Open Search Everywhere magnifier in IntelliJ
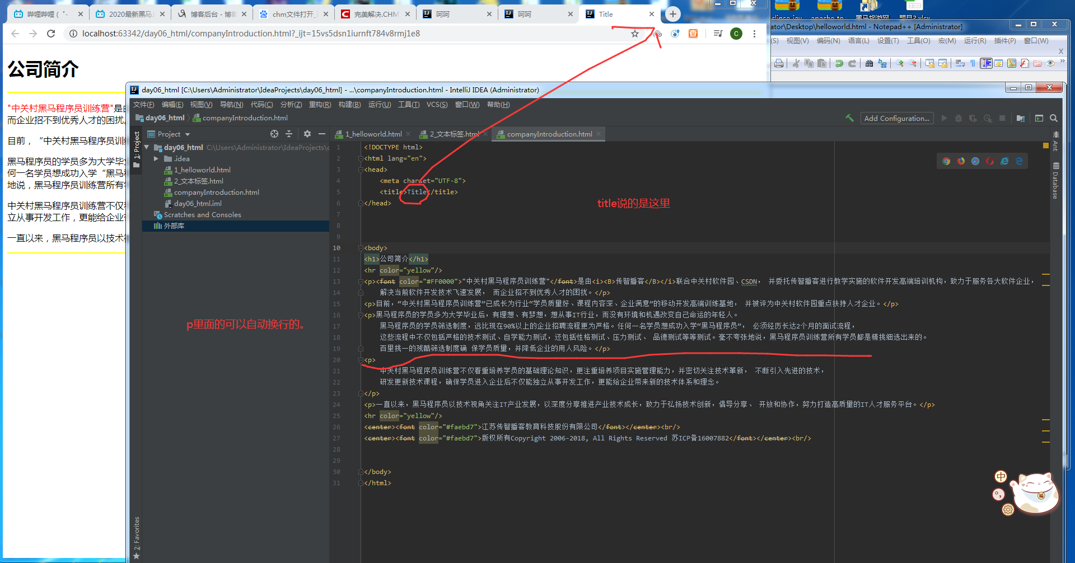The height and width of the screenshot is (563, 1075). (1054, 118)
